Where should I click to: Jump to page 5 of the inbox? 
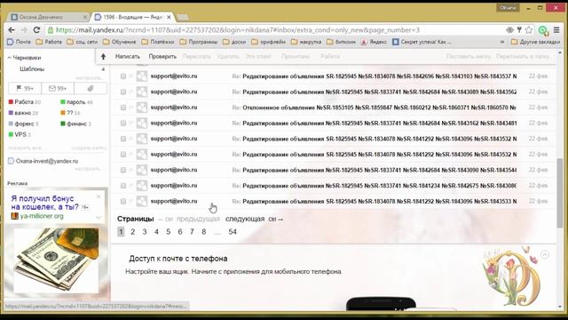pyautogui.click(x=169, y=232)
